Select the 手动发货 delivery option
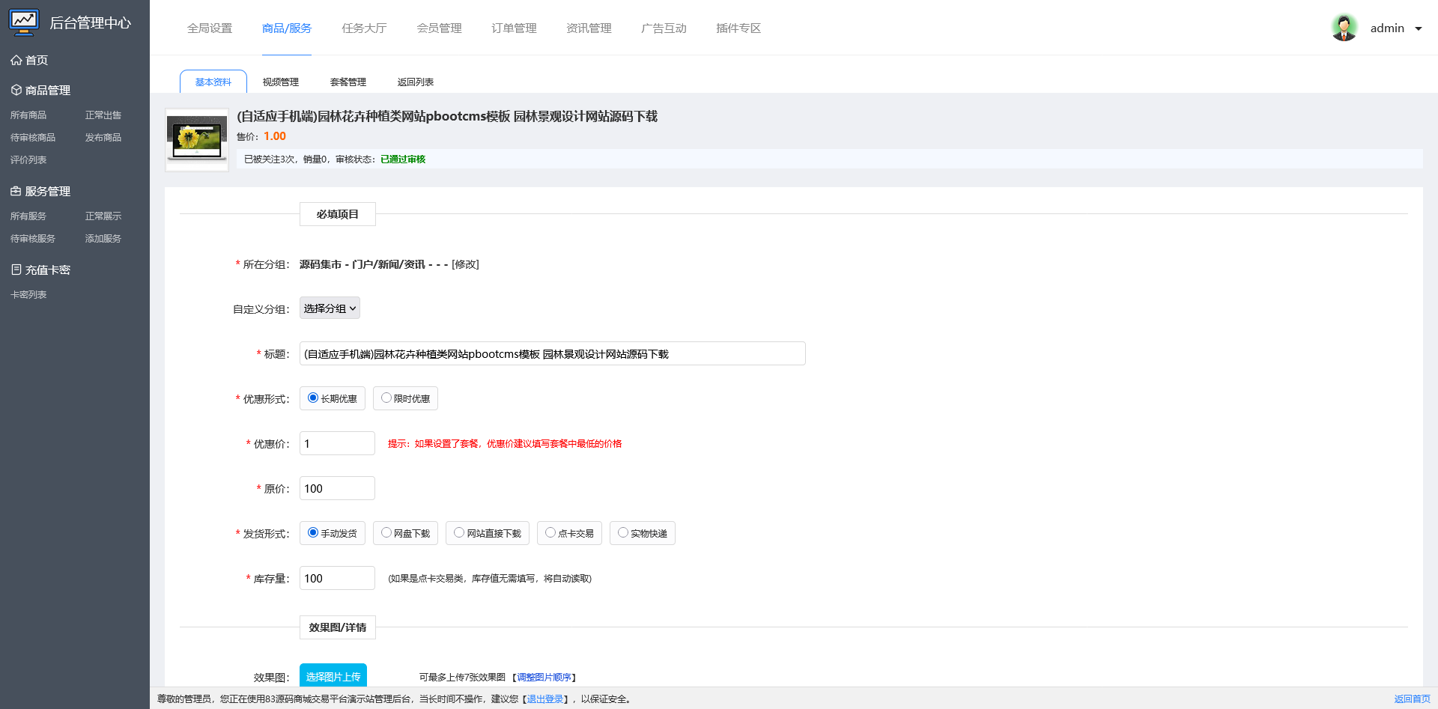The image size is (1438, 709). click(313, 532)
